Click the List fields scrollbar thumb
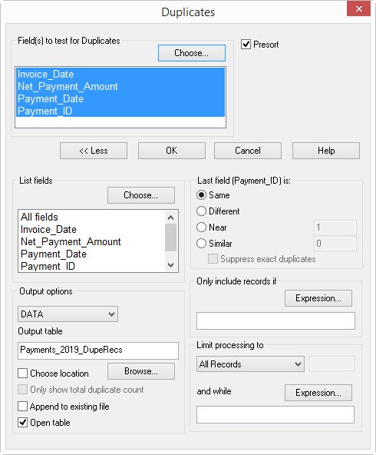Viewport: 376px width, 455px height. (170, 237)
